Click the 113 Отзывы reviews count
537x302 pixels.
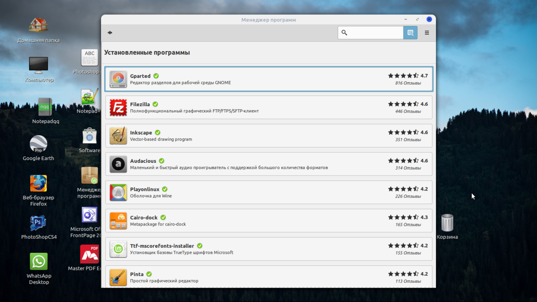pyautogui.click(x=408, y=281)
